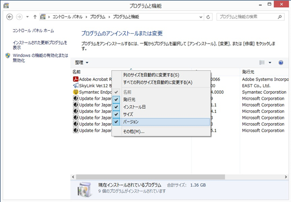This screenshot has height=202, width=291.
Task: Minimize the プログラムと機能 window
Action: 260,5
